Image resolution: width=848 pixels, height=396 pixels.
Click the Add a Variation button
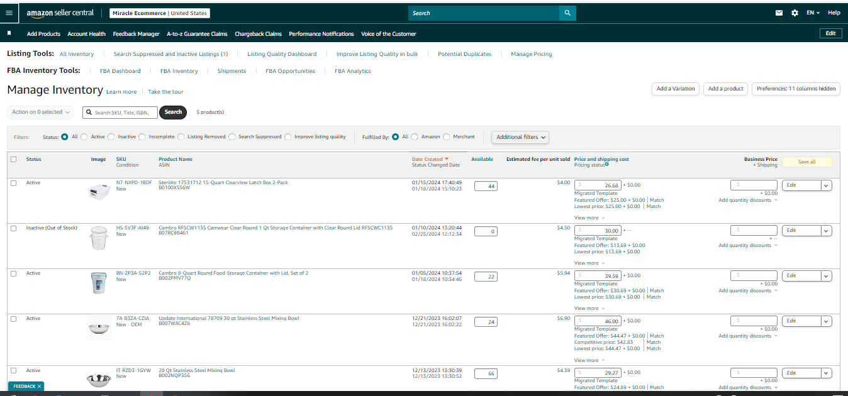pos(676,89)
